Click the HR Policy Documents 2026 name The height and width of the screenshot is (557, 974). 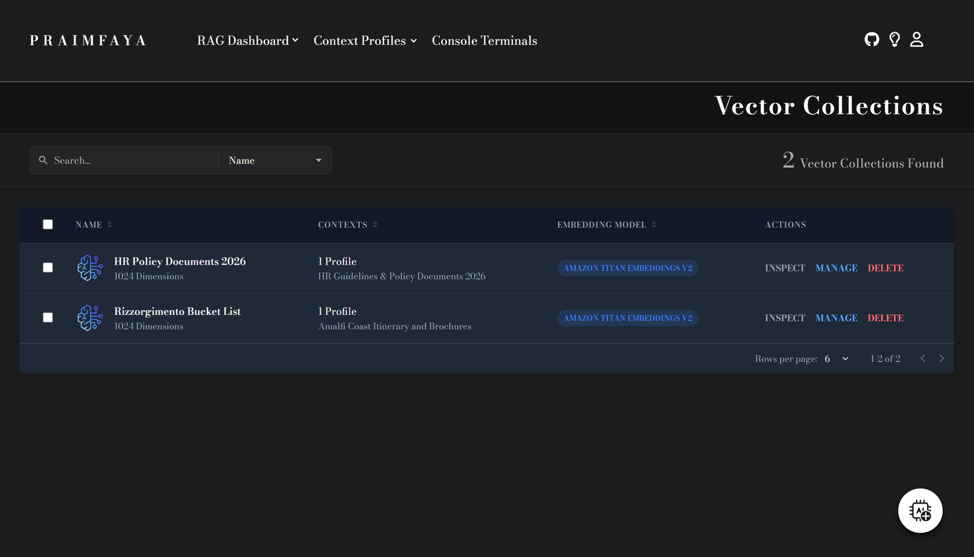pyautogui.click(x=180, y=261)
